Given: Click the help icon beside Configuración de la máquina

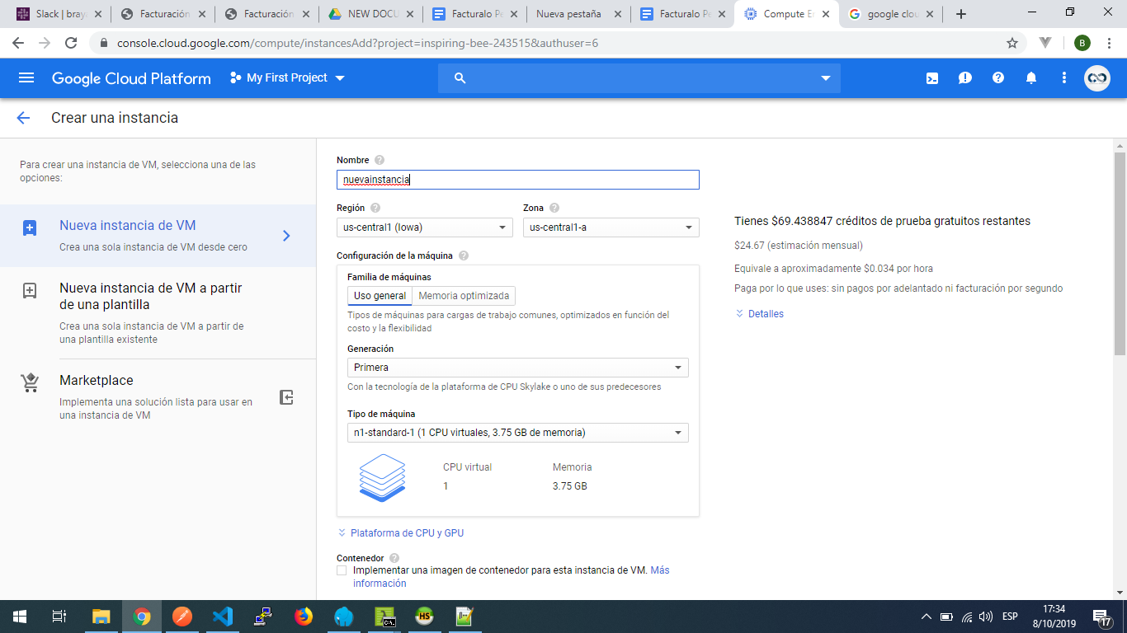Looking at the screenshot, I should [464, 256].
